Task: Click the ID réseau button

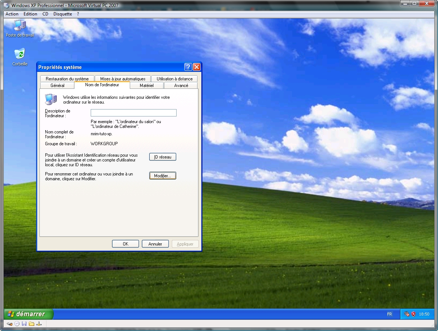Action: 163,157
